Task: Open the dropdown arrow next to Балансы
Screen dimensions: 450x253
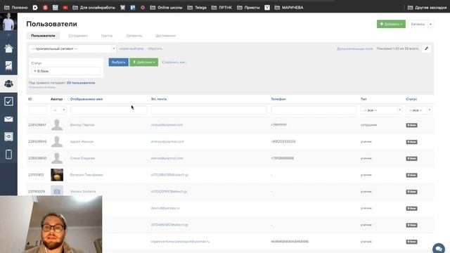Action: click(431, 24)
